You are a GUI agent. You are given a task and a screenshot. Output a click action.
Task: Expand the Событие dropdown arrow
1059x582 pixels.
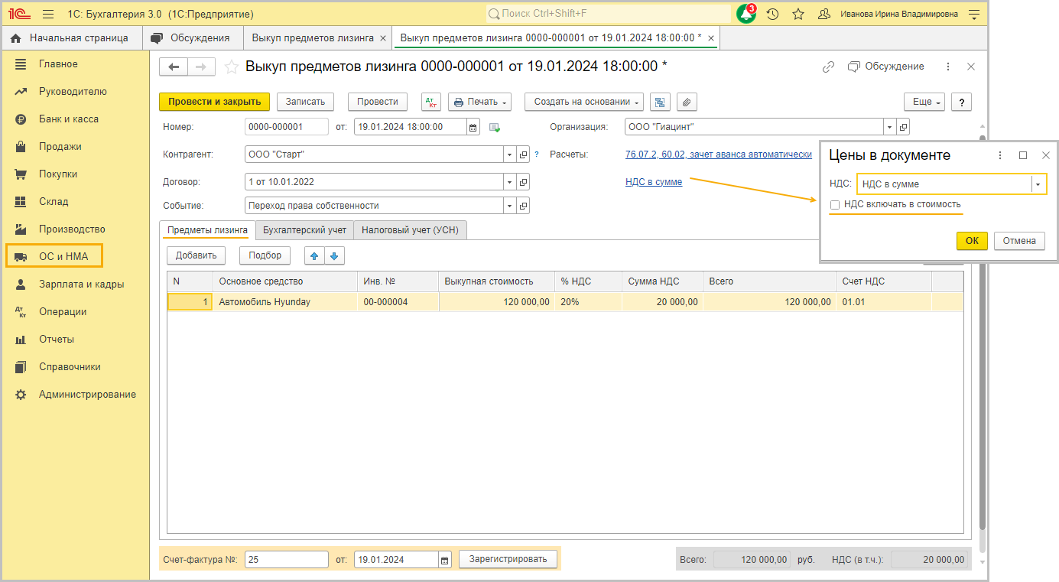click(x=510, y=206)
